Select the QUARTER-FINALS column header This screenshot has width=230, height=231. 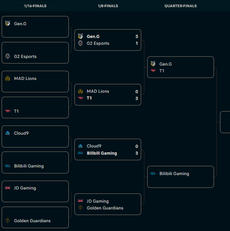(x=181, y=6)
